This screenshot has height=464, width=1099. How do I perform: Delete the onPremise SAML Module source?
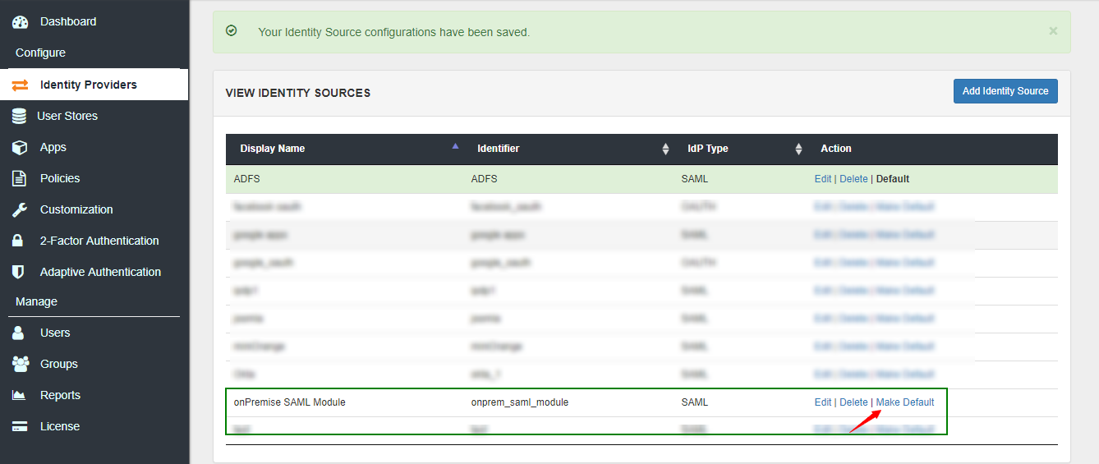853,402
